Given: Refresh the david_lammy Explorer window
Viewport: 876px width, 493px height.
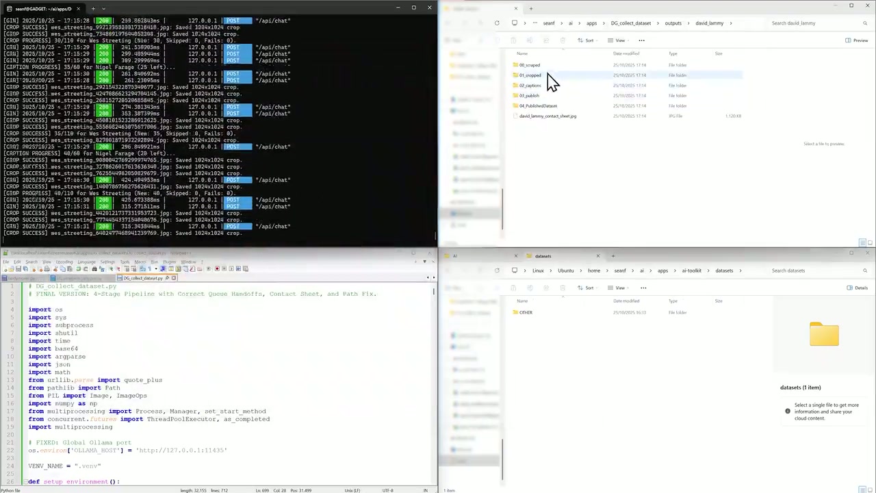Looking at the screenshot, I should tap(497, 23).
